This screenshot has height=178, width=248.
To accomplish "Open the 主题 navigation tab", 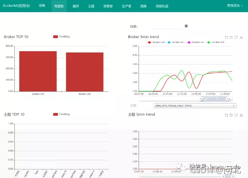I will (91, 6).
